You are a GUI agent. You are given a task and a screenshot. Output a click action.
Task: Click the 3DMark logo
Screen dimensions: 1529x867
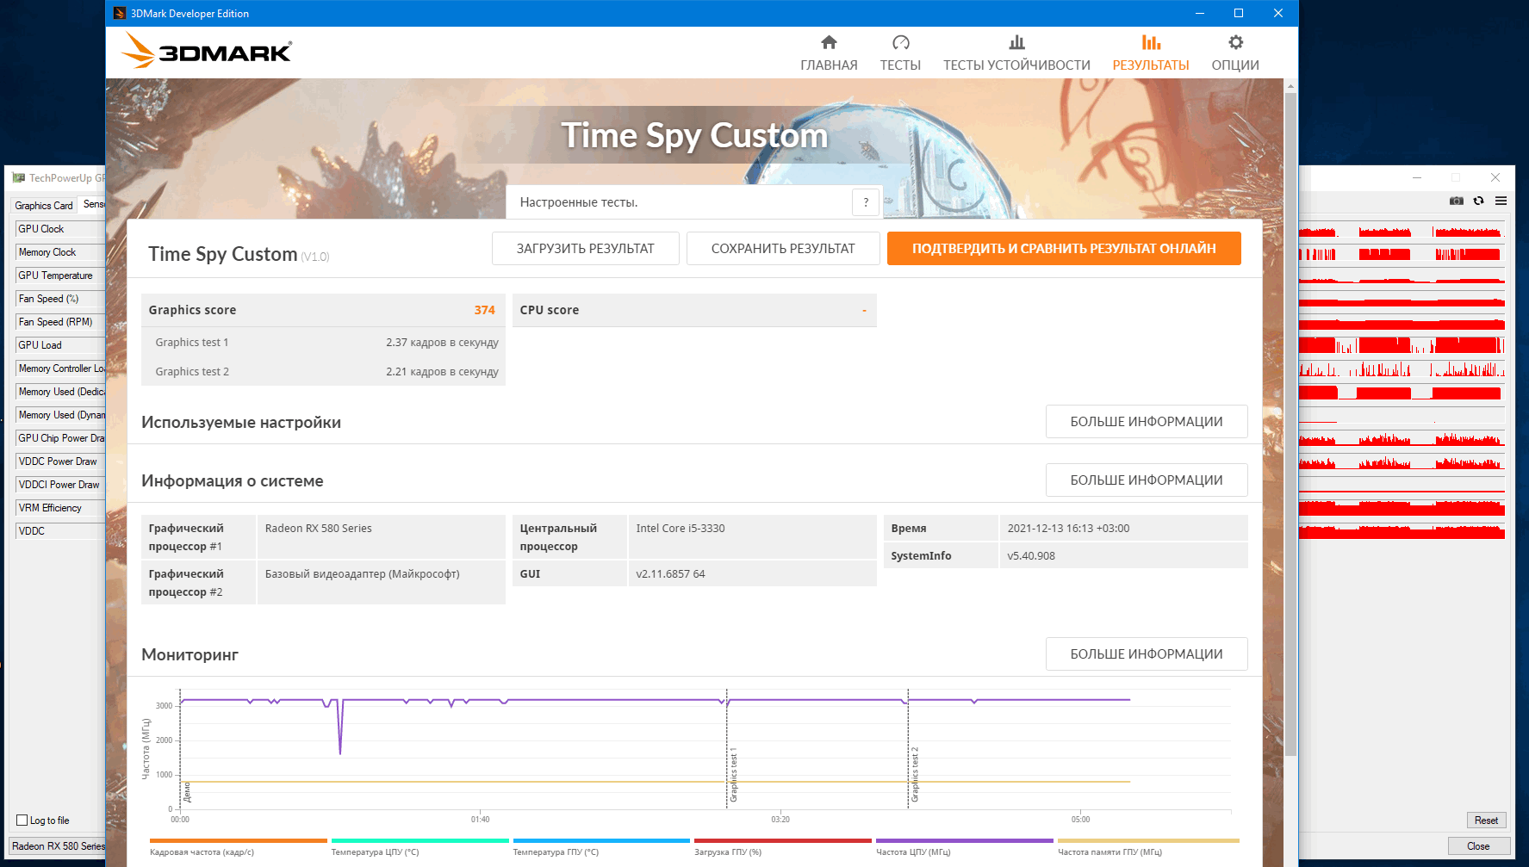click(x=207, y=51)
